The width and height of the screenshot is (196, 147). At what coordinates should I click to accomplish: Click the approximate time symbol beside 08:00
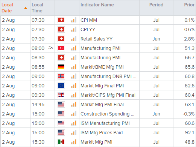[51, 48]
